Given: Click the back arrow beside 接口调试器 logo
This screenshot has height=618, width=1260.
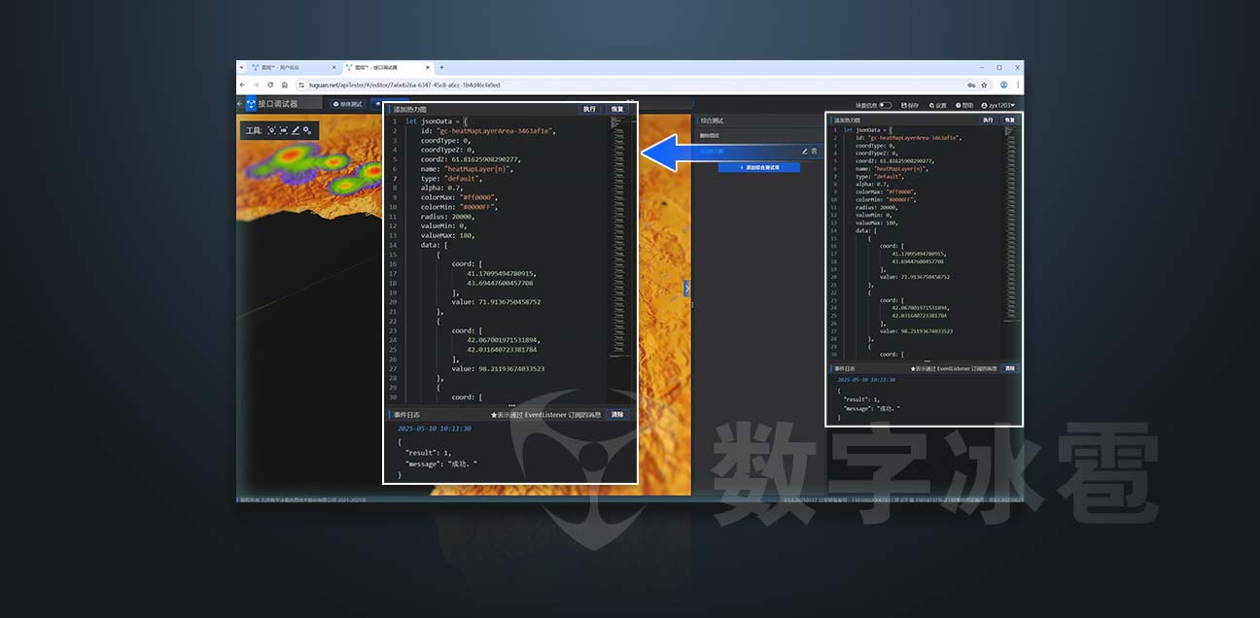Looking at the screenshot, I should click(240, 104).
